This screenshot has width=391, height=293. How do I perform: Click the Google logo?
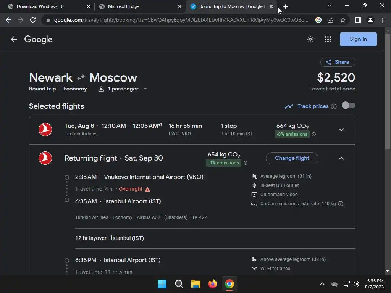[x=39, y=39]
